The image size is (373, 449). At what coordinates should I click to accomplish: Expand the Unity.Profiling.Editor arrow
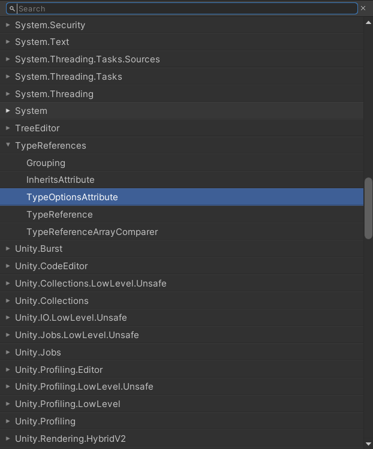(8, 370)
